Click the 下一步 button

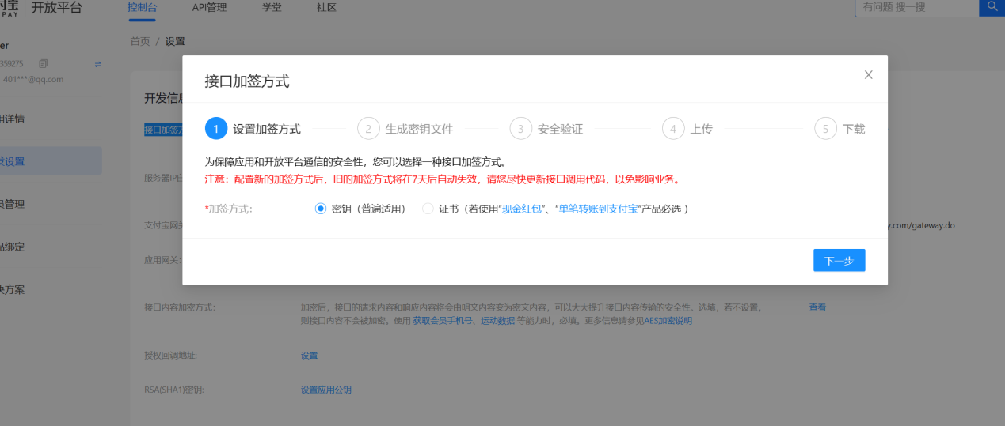point(839,260)
